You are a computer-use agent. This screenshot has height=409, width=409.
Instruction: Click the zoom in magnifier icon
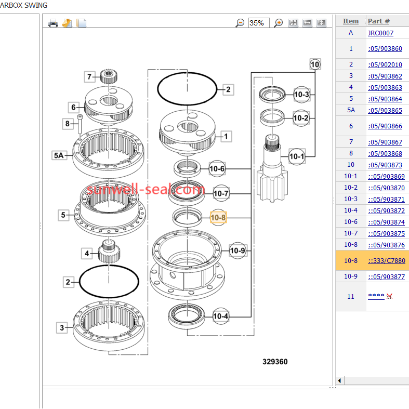click(x=279, y=22)
